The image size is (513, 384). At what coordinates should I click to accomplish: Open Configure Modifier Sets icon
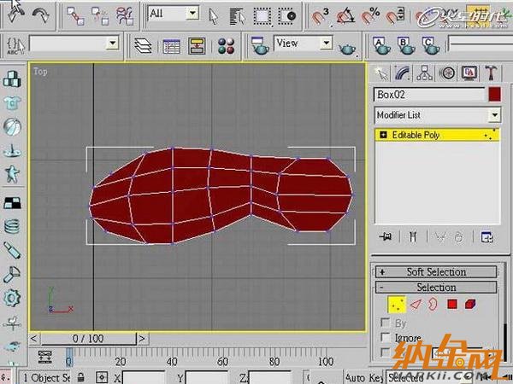pos(487,237)
